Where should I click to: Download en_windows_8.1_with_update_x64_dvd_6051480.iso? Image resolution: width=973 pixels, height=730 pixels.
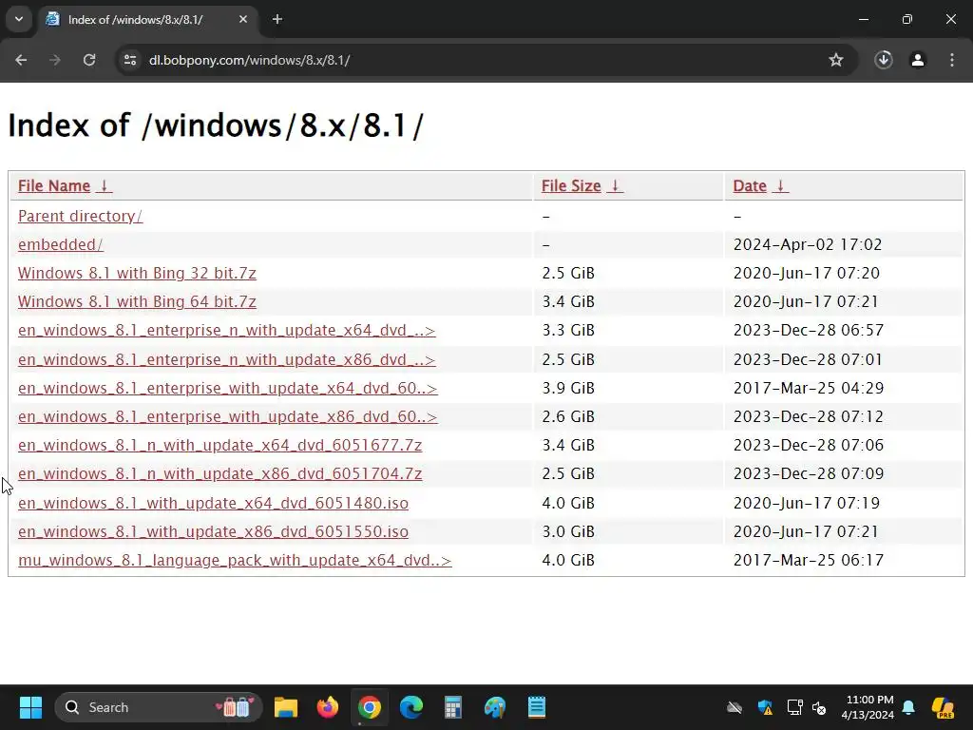click(x=213, y=503)
